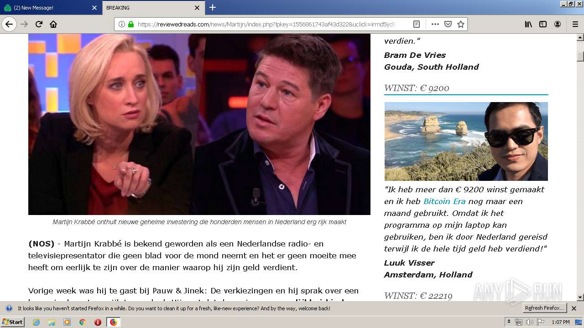Toggle reader view for this page
This screenshot has height=328, width=584.
click(417, 24)
